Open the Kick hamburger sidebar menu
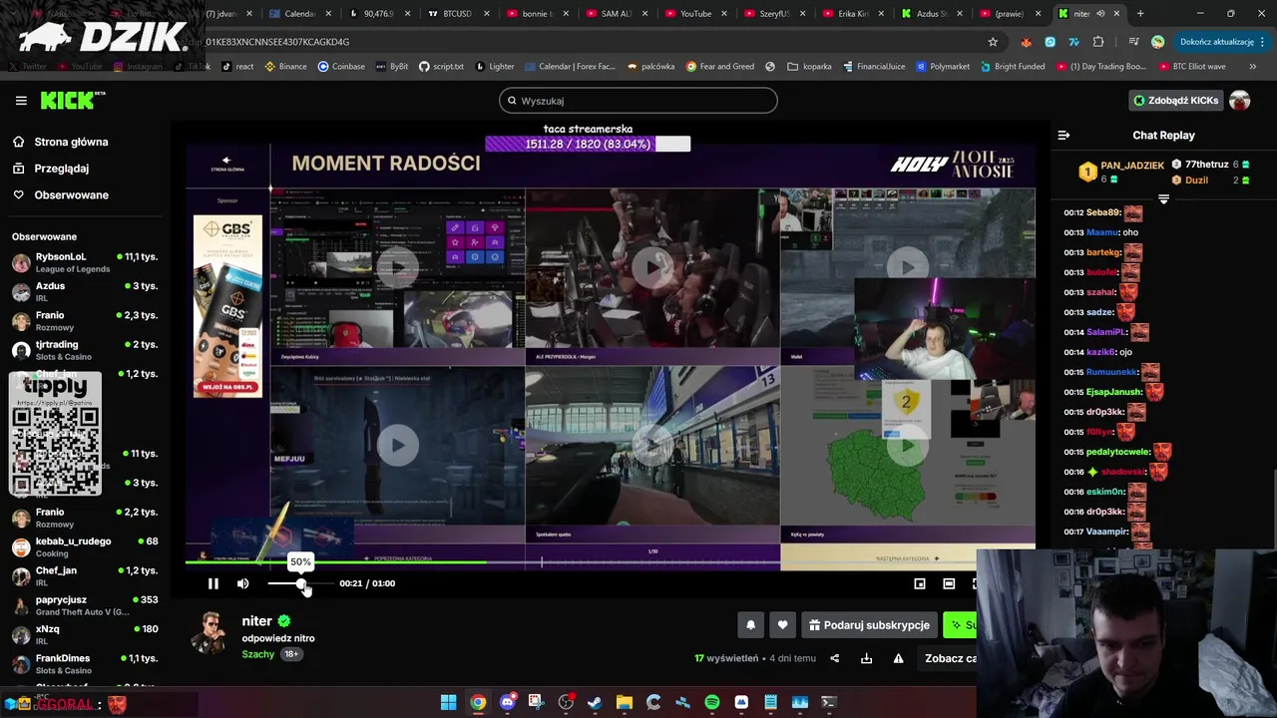 [x=21, y=101]
